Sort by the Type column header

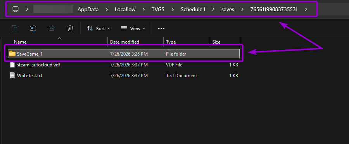tap(171, 42)
